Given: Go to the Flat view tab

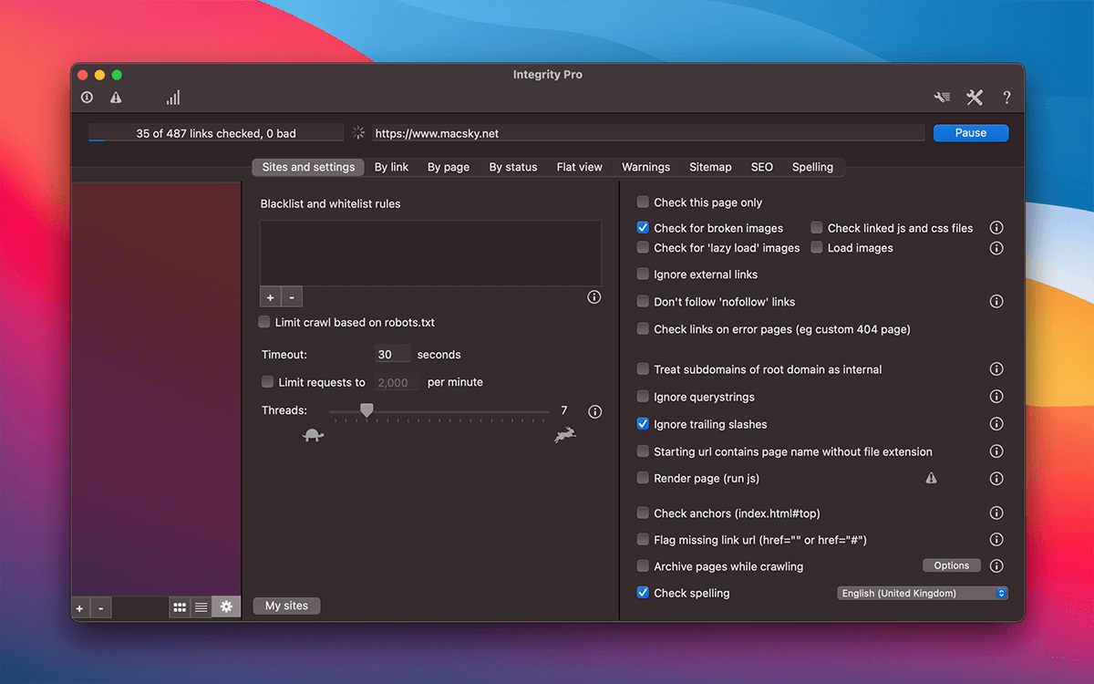Looking at the screenshot, I should [x=580, y=167].
